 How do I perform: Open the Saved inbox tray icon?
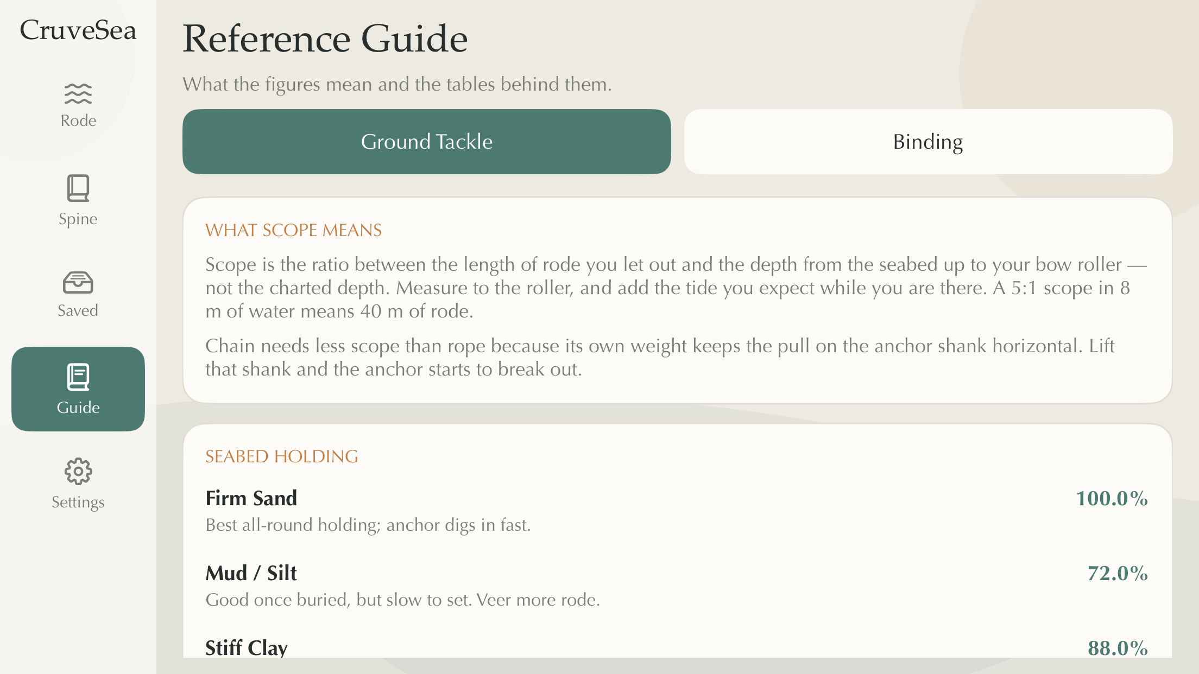78,282
